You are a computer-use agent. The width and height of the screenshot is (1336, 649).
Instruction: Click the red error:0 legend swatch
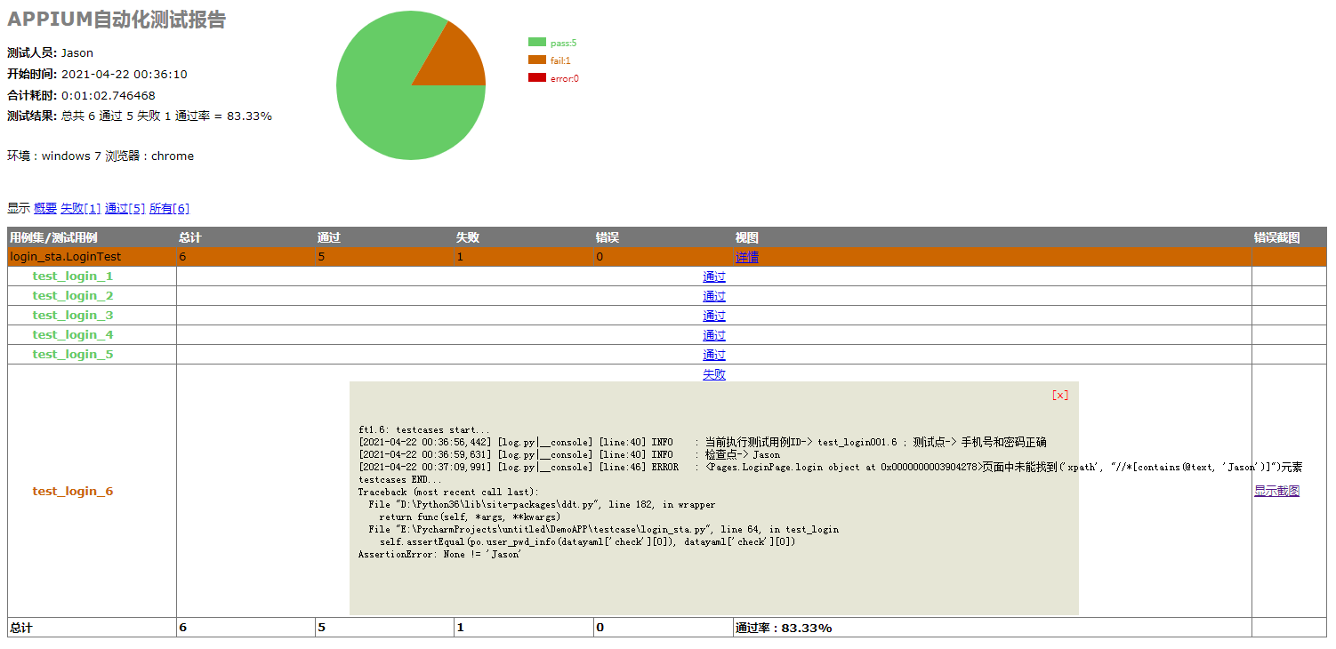point(536,77)
